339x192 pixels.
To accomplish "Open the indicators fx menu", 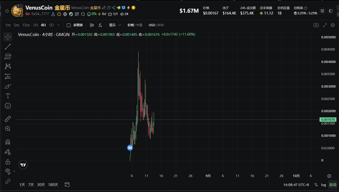I will [100, 25].
